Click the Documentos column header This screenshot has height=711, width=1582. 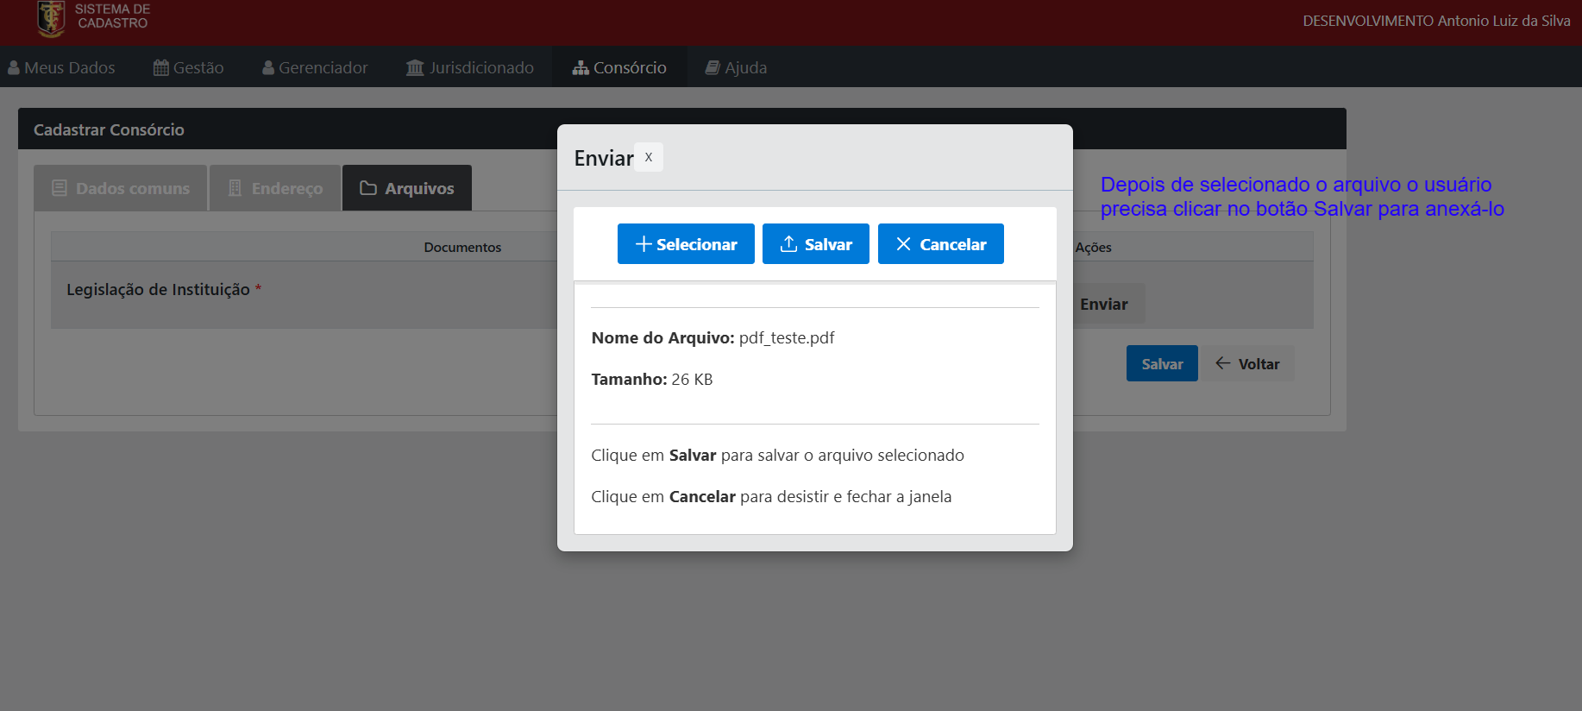point(462,247)
